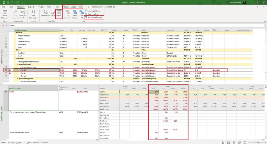Open Team Planner view

coord(5,14)
